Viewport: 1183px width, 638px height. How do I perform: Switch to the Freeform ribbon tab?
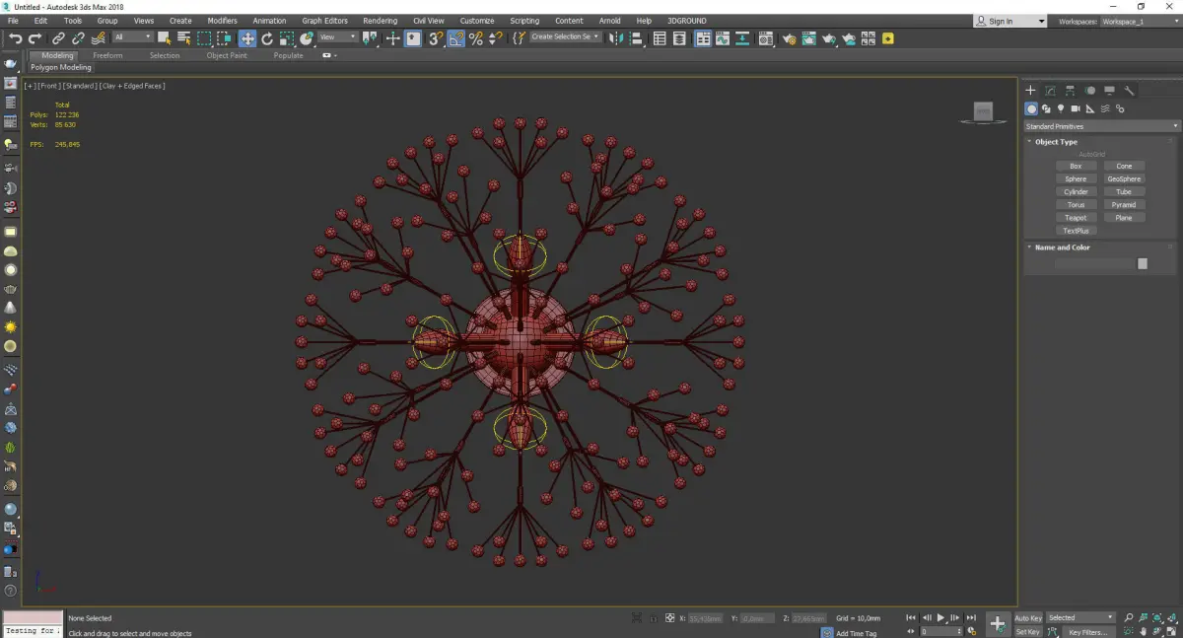(107, 56)
